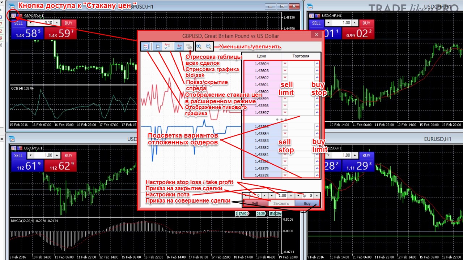Place buy stop at 1.43604 blue arrow

point(317,64)
